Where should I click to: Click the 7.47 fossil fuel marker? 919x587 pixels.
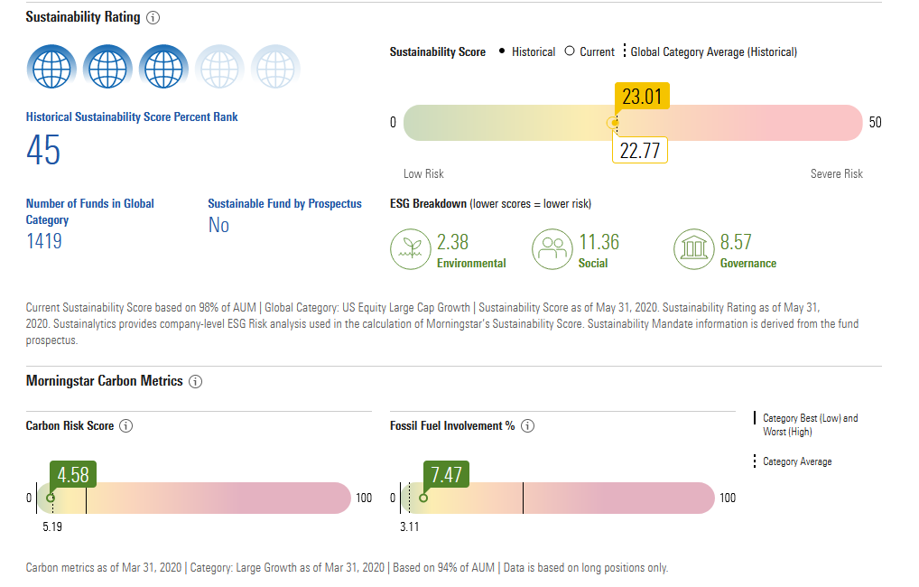click(445, 475)
